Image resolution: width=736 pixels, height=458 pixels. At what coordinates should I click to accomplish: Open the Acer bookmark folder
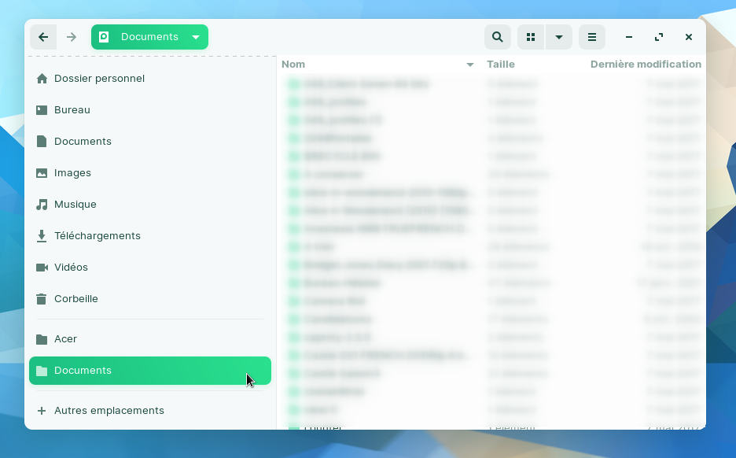point(65,339)
